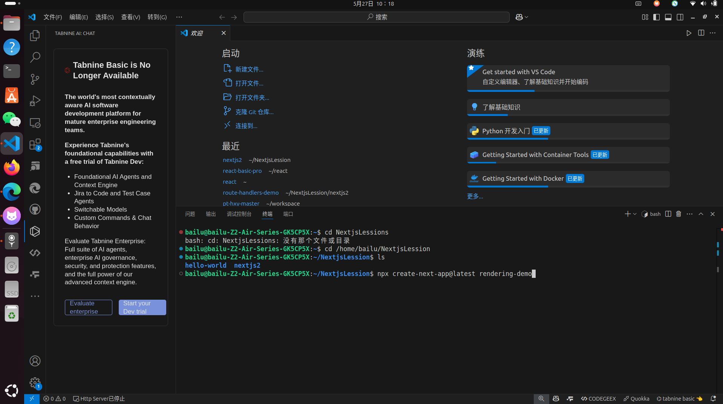The image size is (723, 404).
Task: Open the CodeGeeX view in activity bar
Action: pos(35,253)
